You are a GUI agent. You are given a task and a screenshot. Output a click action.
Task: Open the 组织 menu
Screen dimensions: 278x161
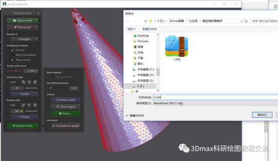[132, 29]
